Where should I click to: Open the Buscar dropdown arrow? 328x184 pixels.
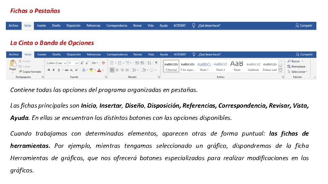click(302, 61)
